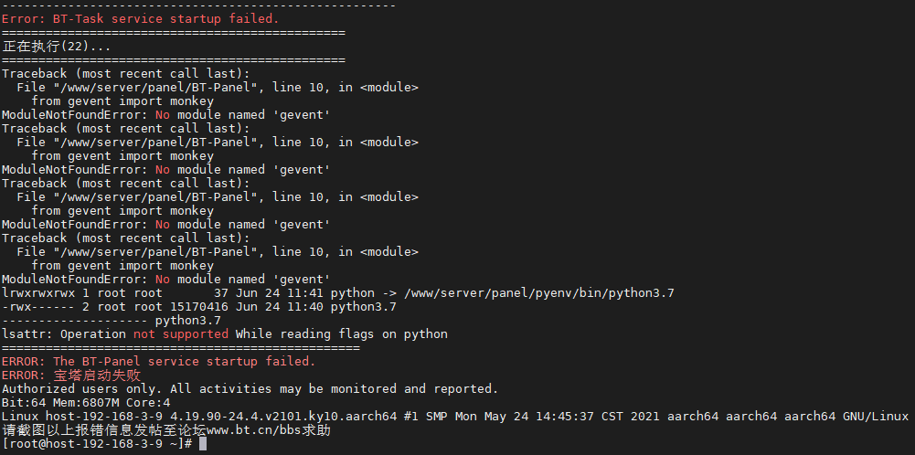Viewport: 915px width, 455px height.
Task: Click the 'Bit:64 Mem:6807M Core:4' line
Action: click(86, 403)
